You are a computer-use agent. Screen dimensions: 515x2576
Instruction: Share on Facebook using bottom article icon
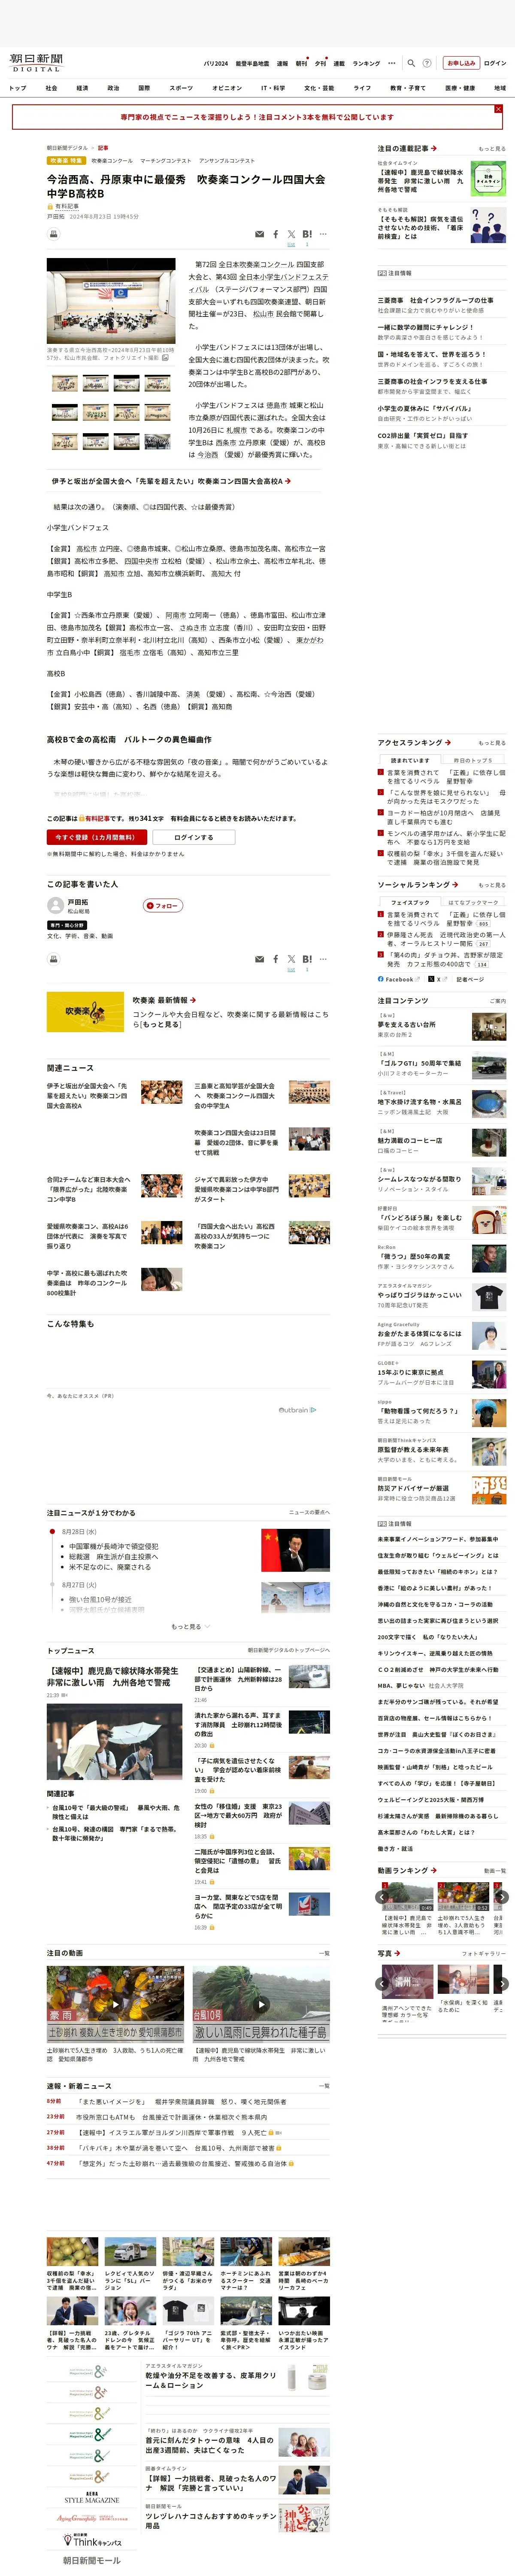coord(275,959)
